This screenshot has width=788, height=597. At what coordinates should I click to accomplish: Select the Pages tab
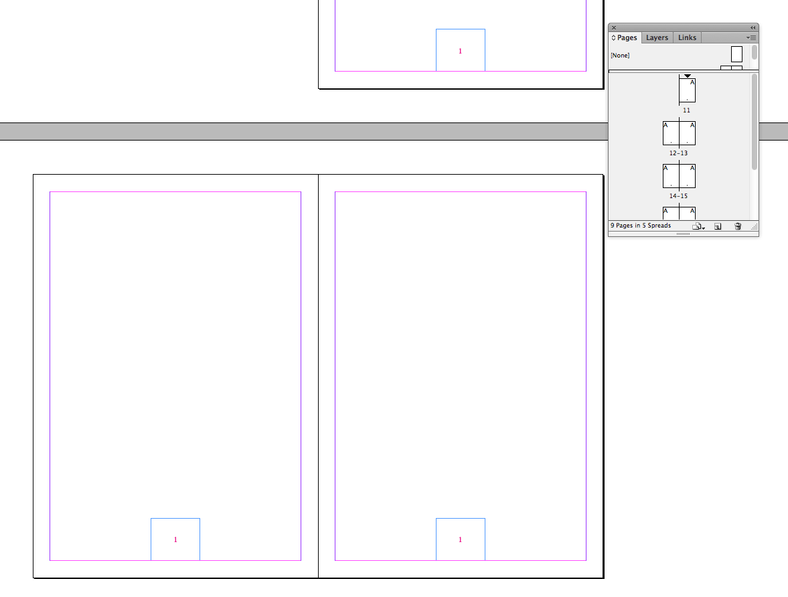[x=625, y=37]
